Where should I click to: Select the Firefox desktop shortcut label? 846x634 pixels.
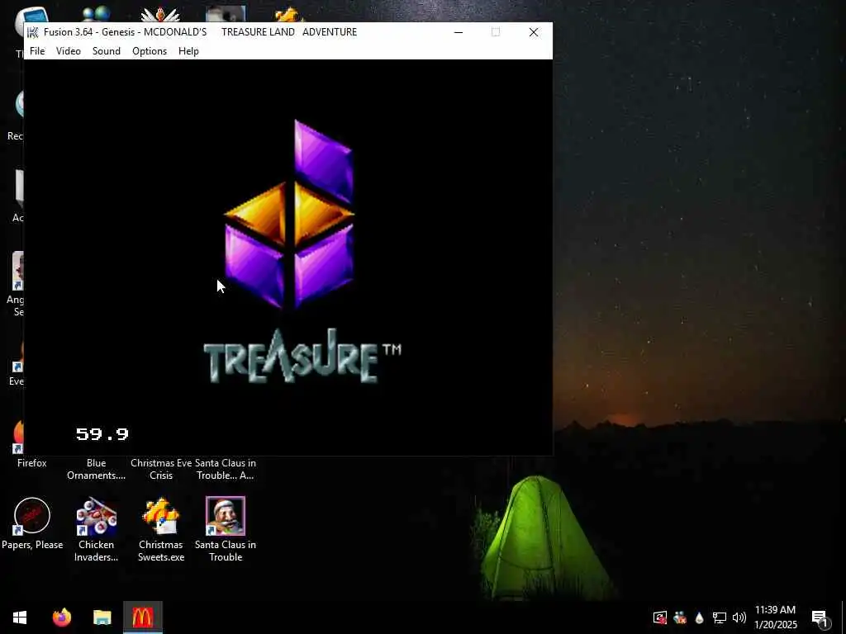32,463
